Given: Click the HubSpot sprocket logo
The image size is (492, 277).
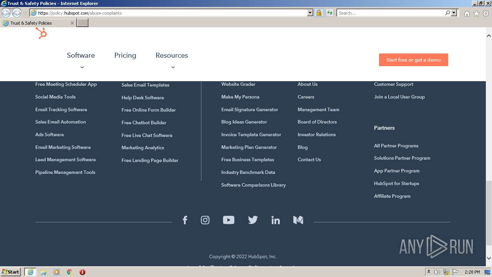Looking at the screenshot, I should (41, 33).
